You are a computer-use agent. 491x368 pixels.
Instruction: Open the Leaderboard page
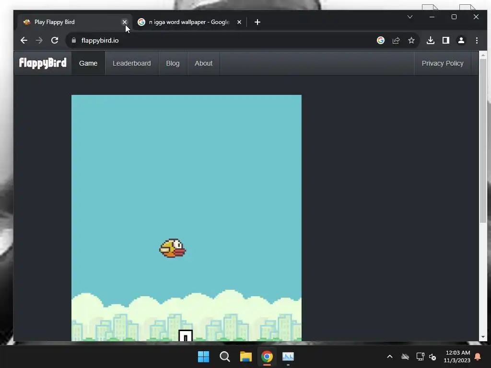(132, 63)
